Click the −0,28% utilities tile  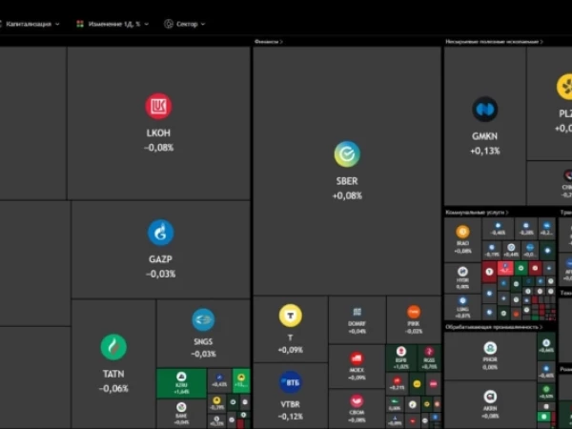[x=526, y=229]
